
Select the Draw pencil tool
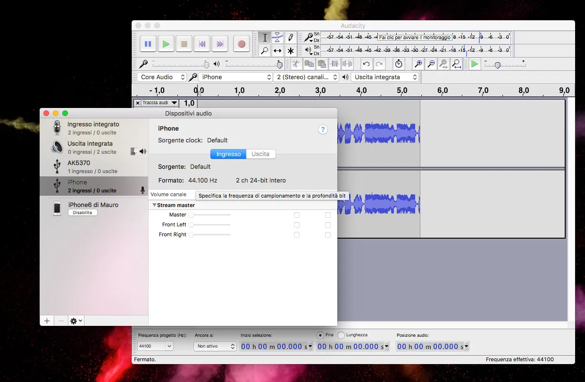tap(291, 37)
